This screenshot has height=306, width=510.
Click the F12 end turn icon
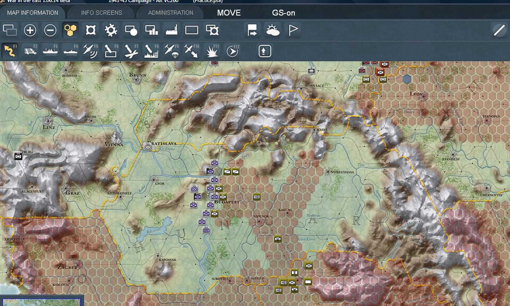pos(232,51)
